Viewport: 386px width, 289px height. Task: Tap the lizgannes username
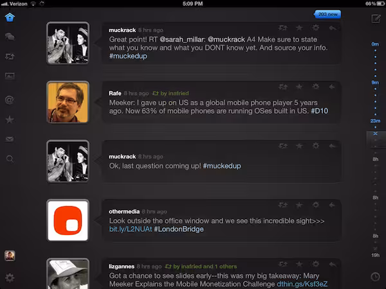[x=122, y=267]
